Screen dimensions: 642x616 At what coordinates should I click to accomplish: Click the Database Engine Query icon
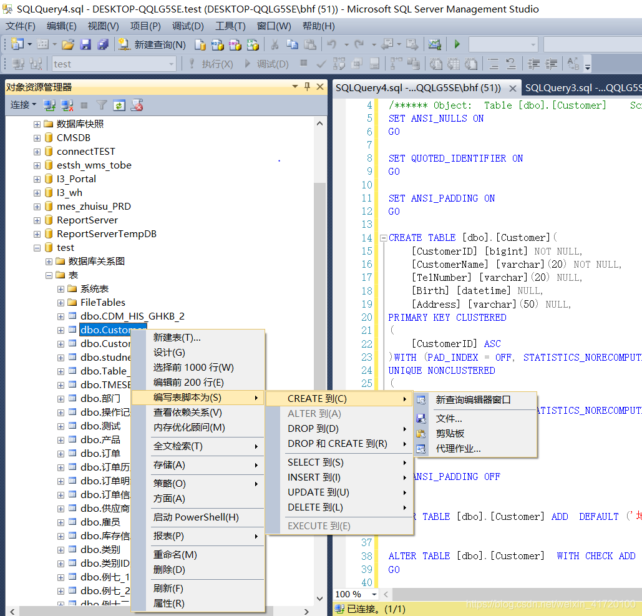[x=200, y=44]
